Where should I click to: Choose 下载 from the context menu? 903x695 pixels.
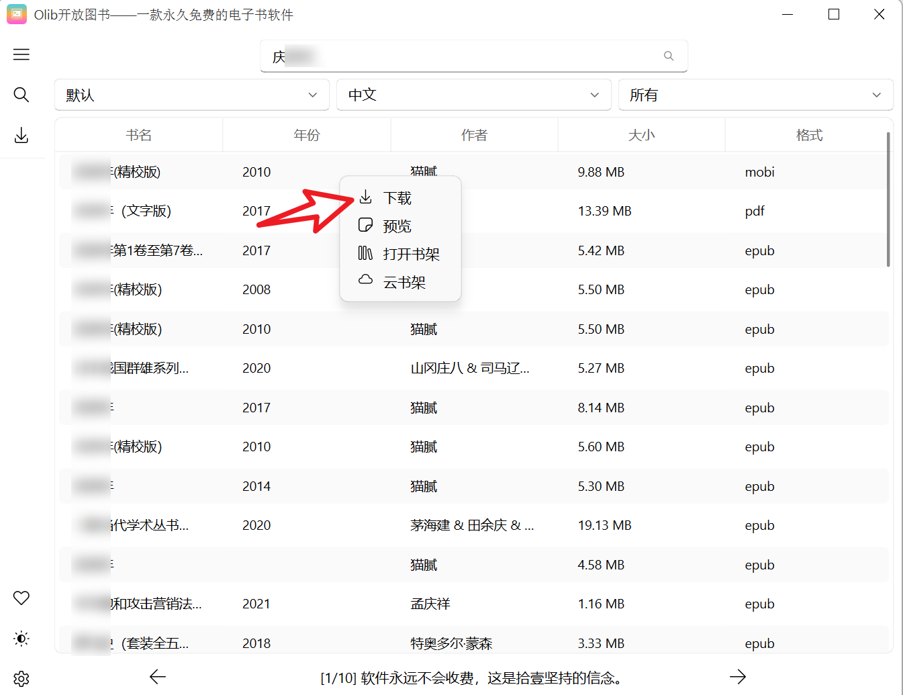397,197
